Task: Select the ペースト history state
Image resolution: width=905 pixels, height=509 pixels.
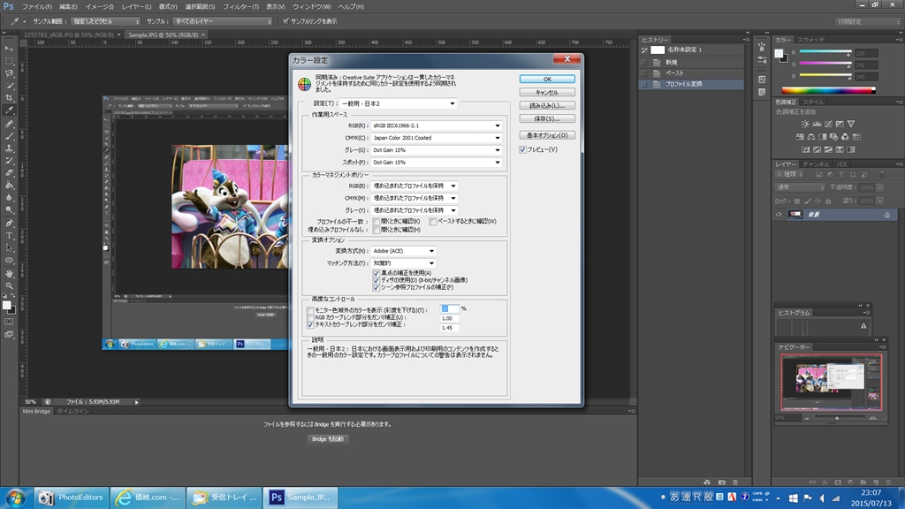Action: pyautogui.click(x=675, y=72)
